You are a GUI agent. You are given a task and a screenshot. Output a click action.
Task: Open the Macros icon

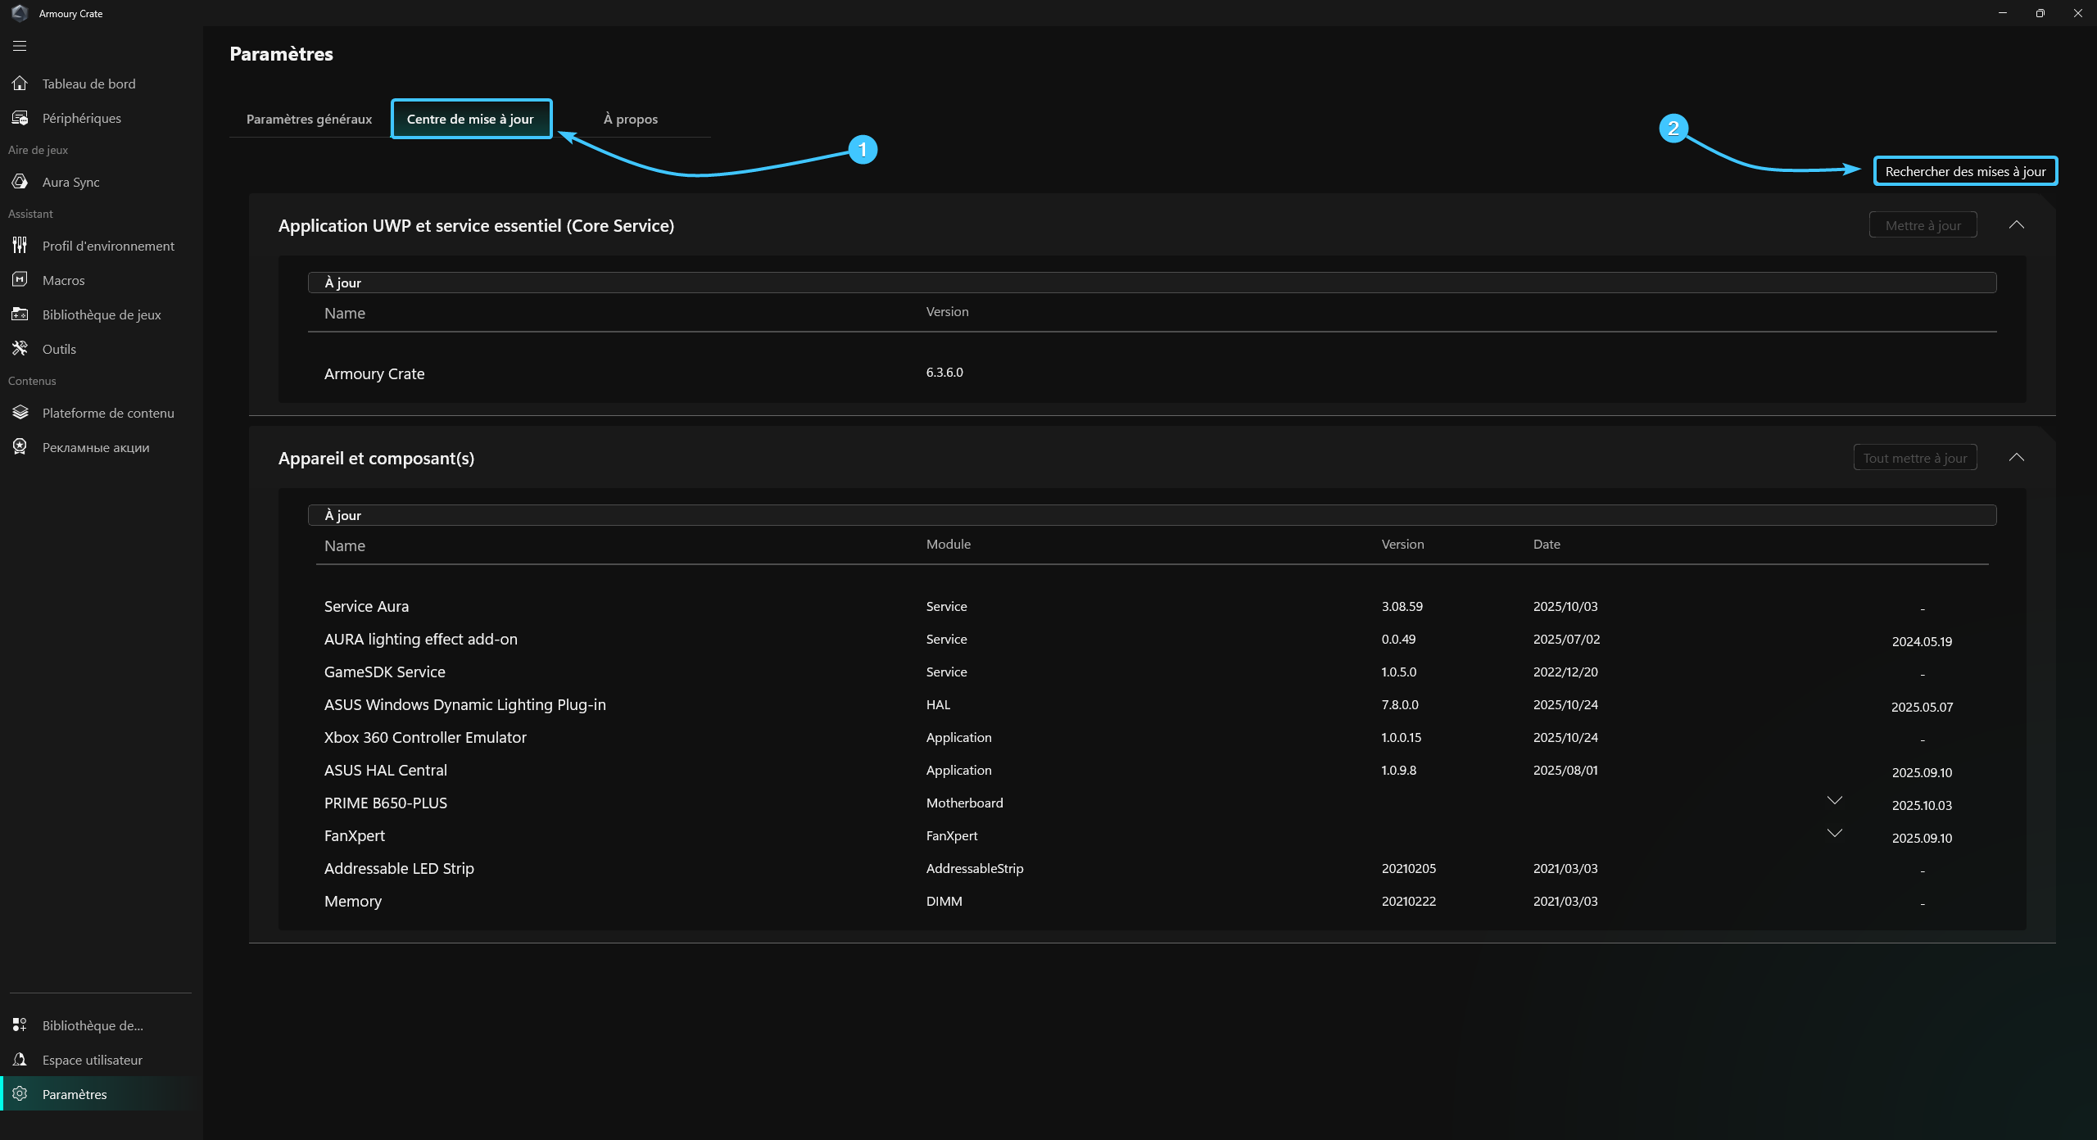[x=20, y=280]
